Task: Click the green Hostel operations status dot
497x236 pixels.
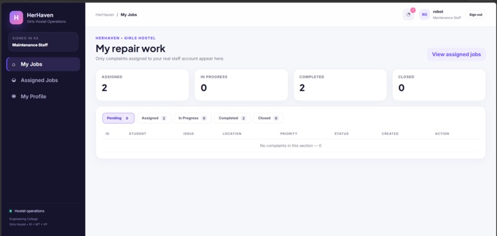Action: [10, 211]
